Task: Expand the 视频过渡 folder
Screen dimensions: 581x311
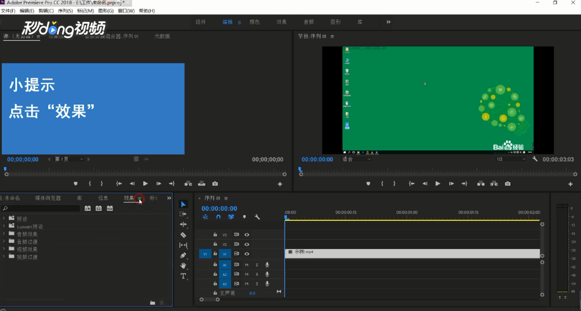Action: tap(4, 256)
